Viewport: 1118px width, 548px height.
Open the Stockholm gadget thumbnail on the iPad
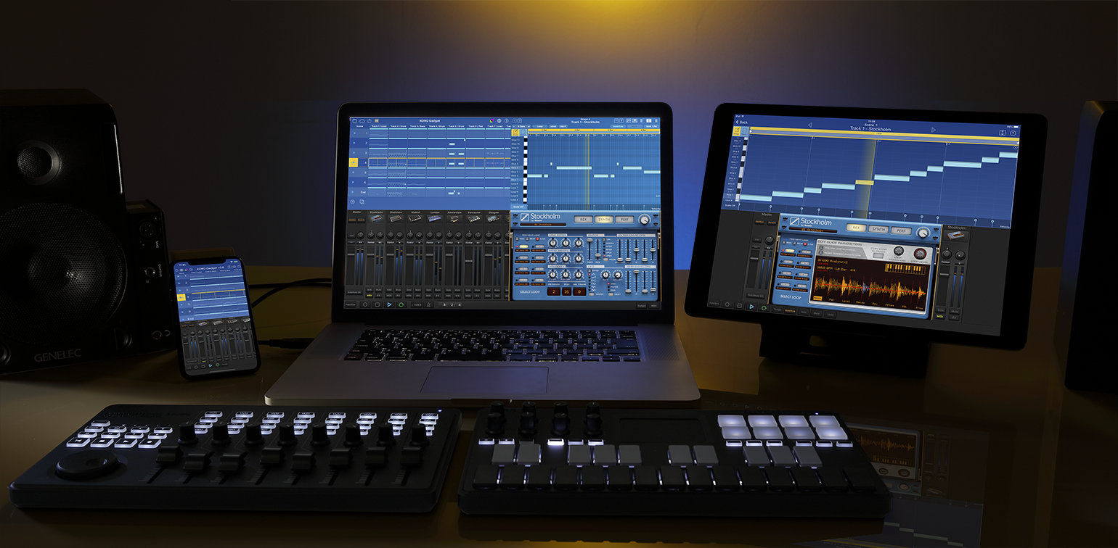click(956, 236)
